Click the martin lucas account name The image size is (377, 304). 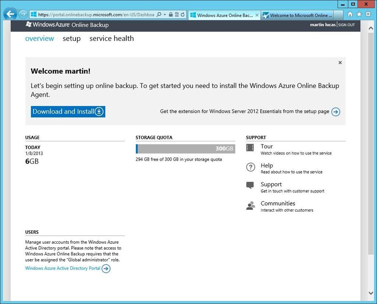(323, 25)
